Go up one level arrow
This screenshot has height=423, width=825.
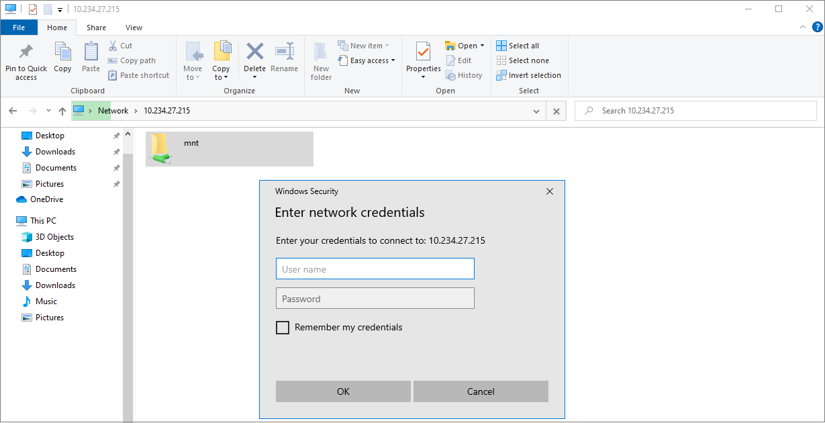coord(62,111)
